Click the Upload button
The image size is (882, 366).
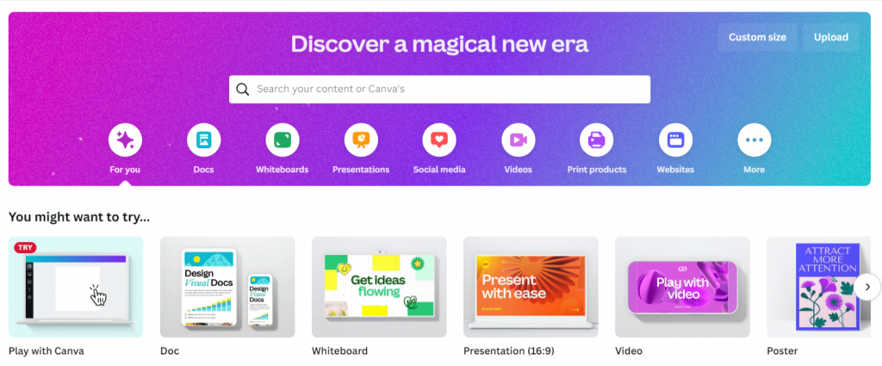pyautogui.click(x=831, y=38)
